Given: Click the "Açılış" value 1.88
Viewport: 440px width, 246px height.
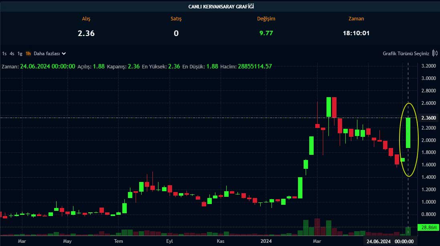Looking at the screenshot, I should click(x=99, y=66).
